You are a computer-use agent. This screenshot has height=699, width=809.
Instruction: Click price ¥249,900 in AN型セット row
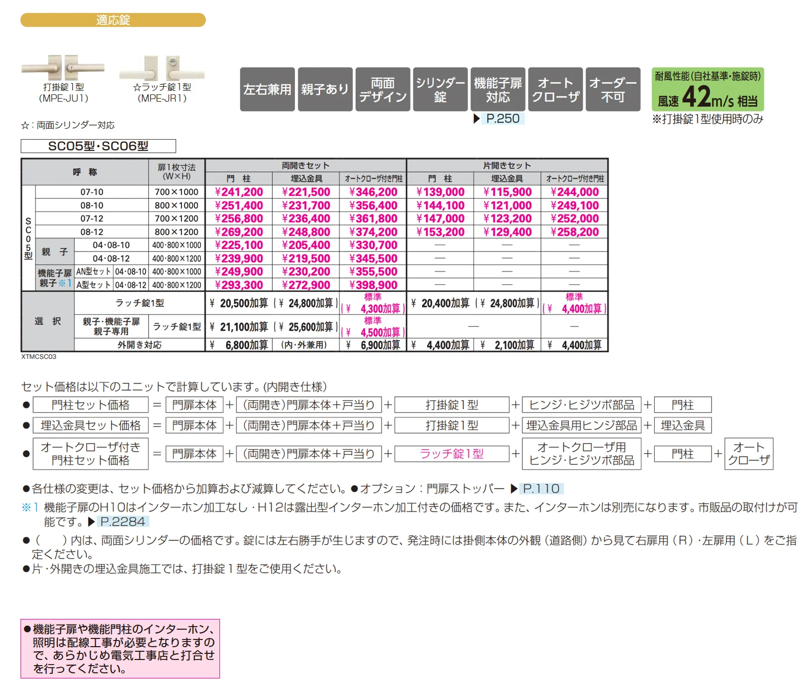(239, 272)
